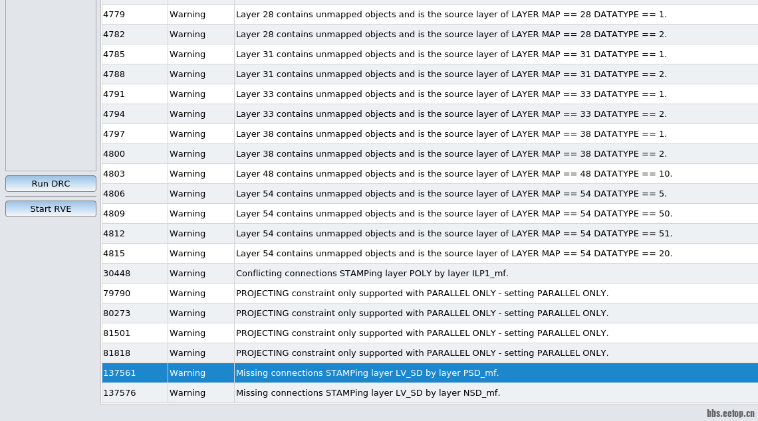This screenshot has width=758, height=421.
Task: Select the PROJECTING constraint warning 79790
Action: (x=422, y=294)
